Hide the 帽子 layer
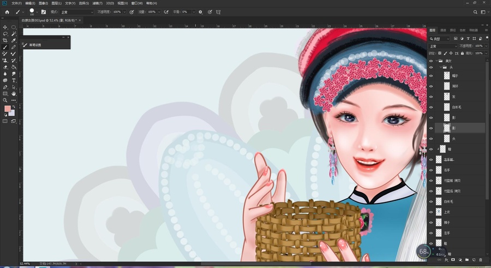 [431, 75]
